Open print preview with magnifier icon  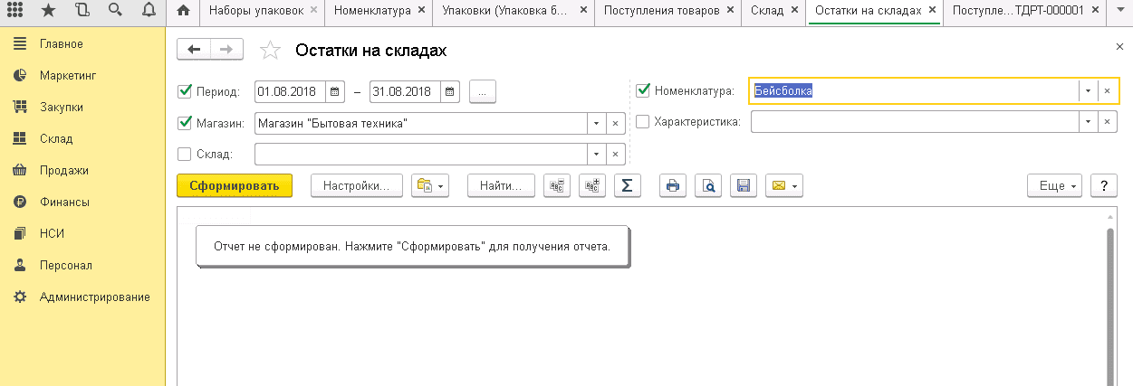709,186
